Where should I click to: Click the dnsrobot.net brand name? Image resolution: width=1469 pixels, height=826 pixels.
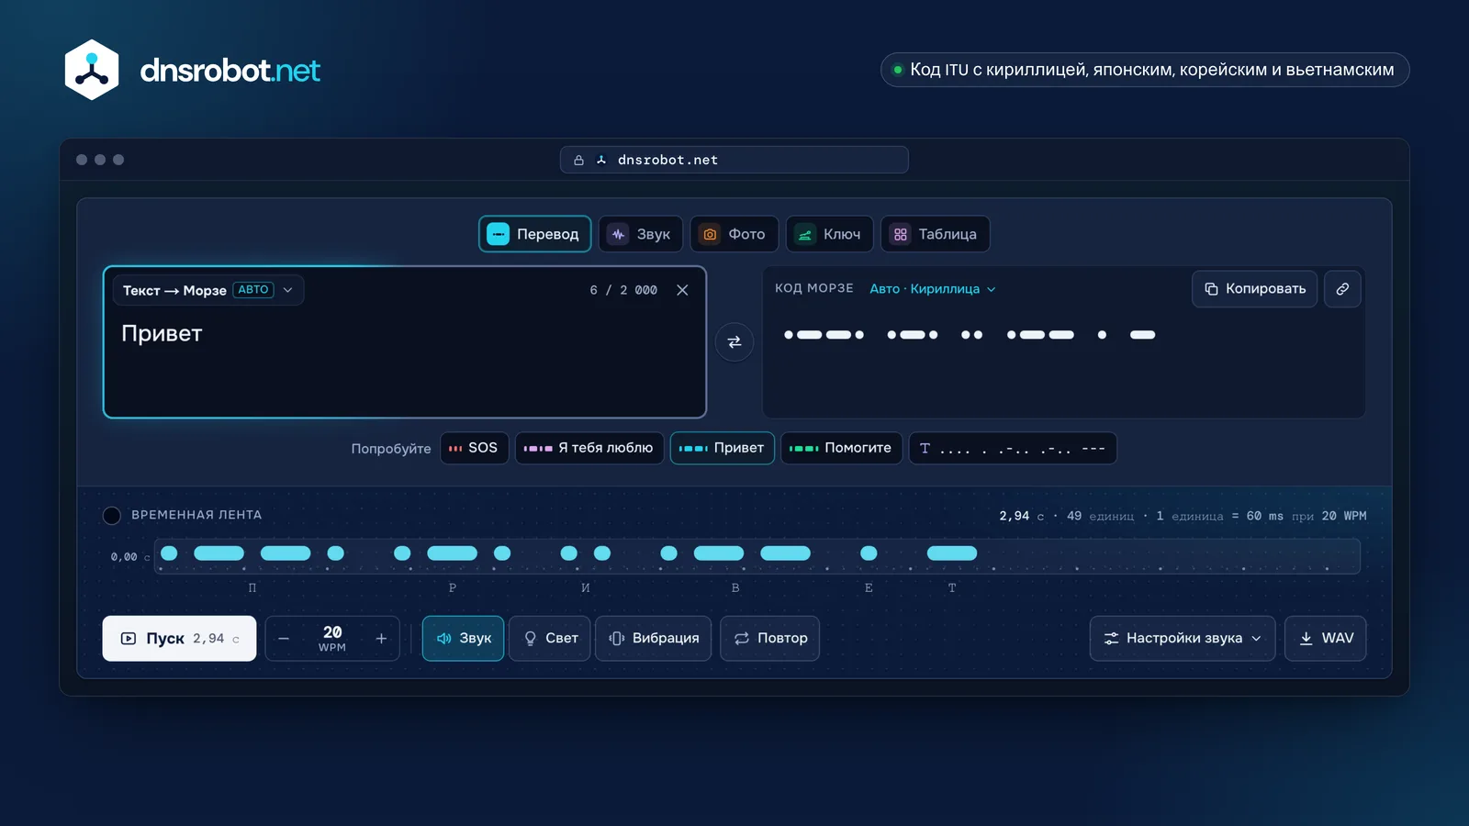coord(230,70)
